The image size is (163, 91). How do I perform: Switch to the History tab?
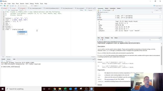pyautogui.click(x=106, y=8)
